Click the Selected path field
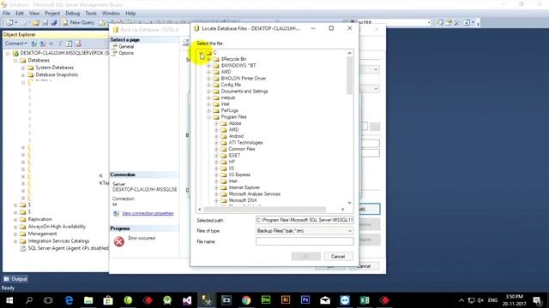The image size is (549, 308). click(305, 220)
